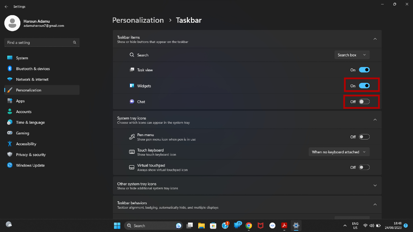Expand Other system tray icons section
This screenshot has height=232, width=413.
click(375, 186)
